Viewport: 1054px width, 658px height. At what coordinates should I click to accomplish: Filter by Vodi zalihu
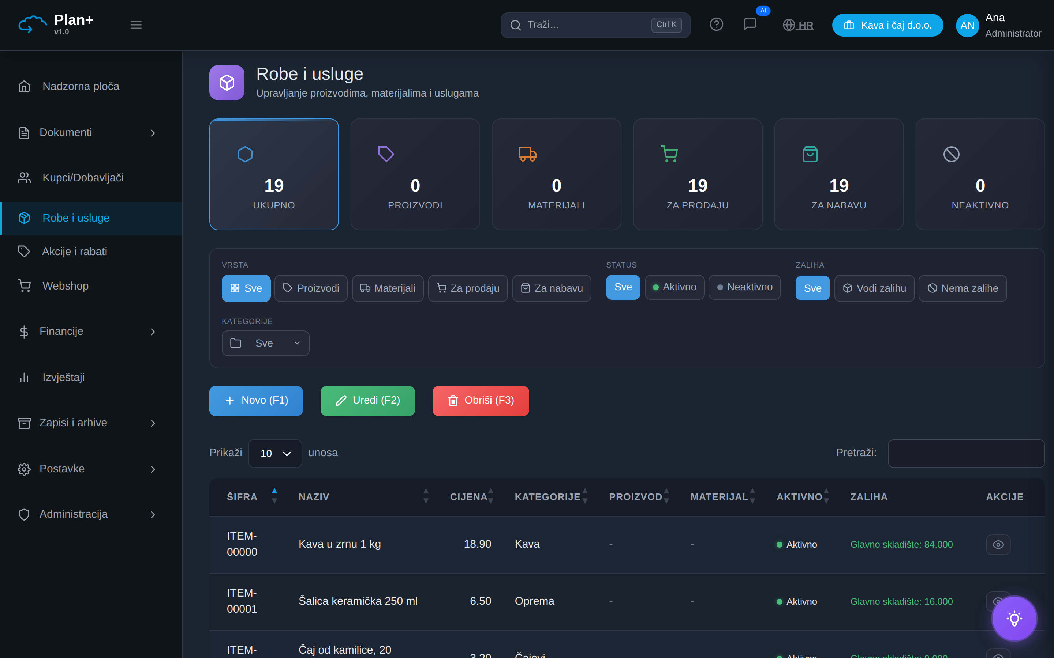point(875,288)
